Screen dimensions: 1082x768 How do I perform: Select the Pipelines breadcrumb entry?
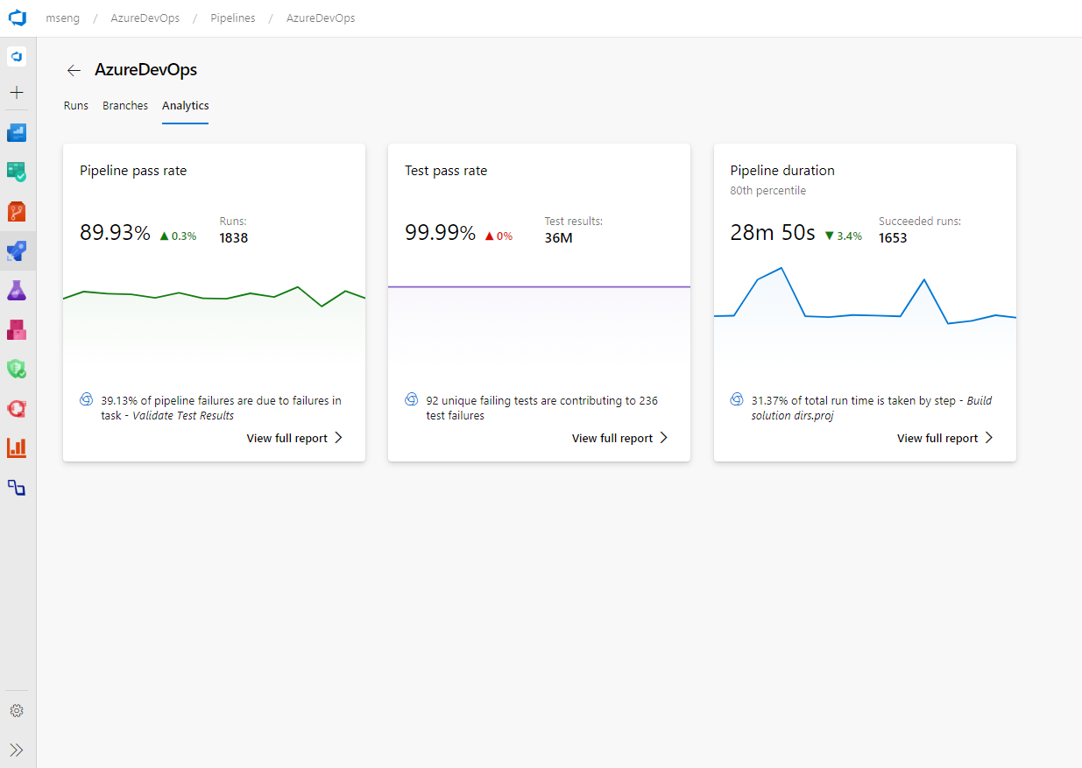232,18
